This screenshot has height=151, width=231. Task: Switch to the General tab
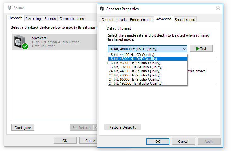pos(107,20)
